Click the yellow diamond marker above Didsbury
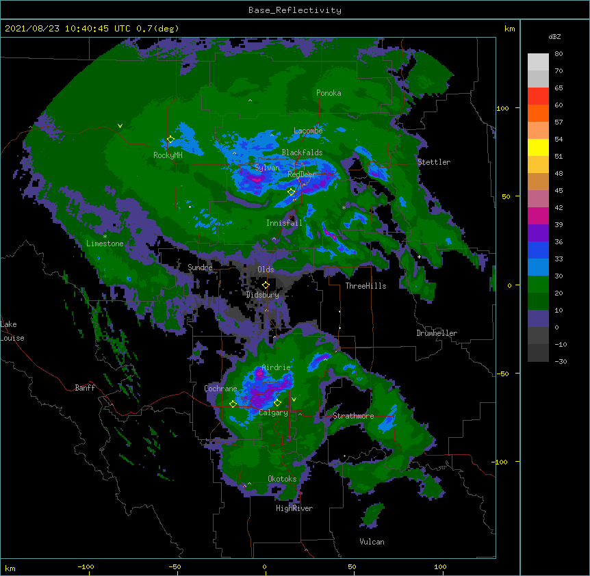Viewport: 590px width, 576px height. point(266,285)
